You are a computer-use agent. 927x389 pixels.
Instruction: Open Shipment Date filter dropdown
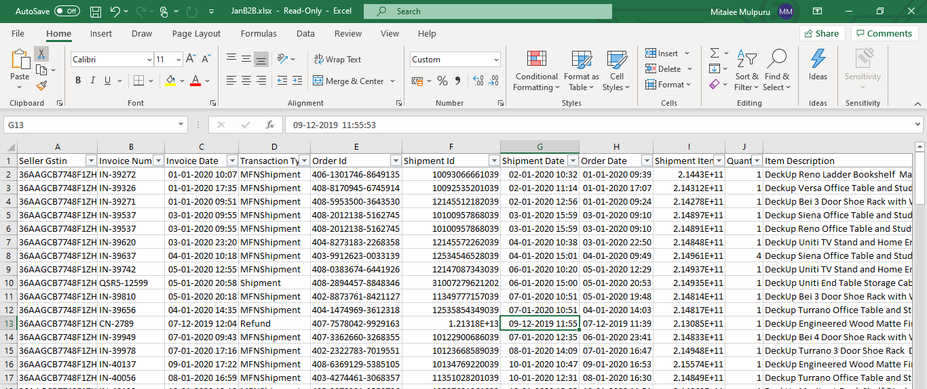pyautogui.click(x=573, y=161)
